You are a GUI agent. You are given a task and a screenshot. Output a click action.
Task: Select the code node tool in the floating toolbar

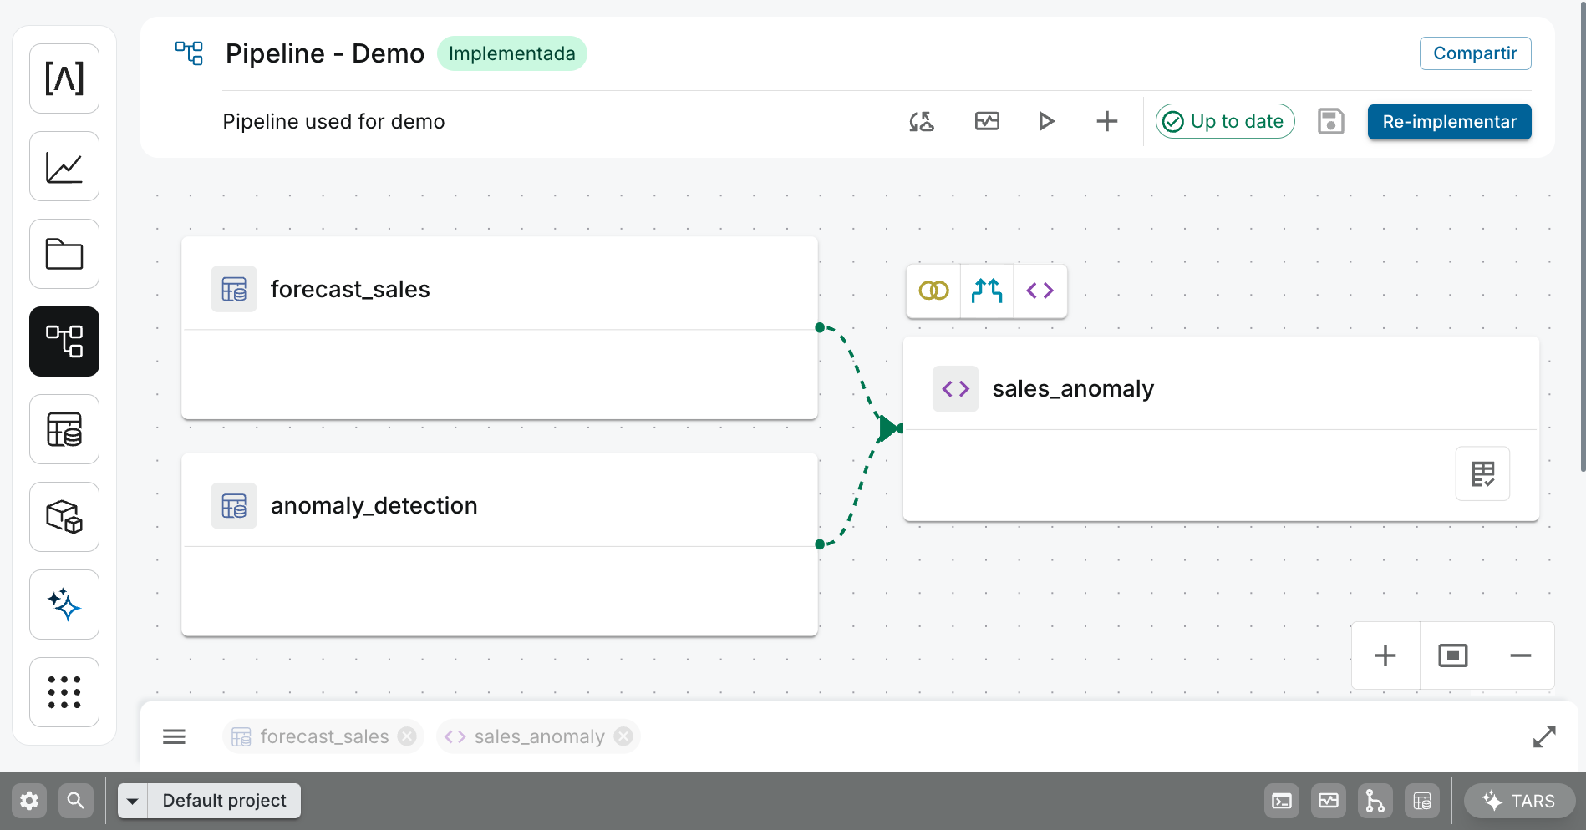coord(1040,291)
